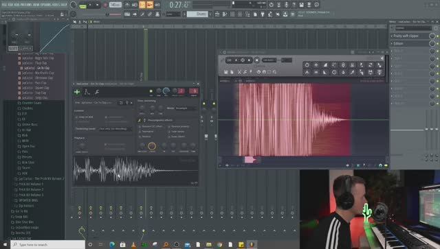Click the orange-highlighted knob in precomputed effects

pyautogui.click(x=152, y=145)
